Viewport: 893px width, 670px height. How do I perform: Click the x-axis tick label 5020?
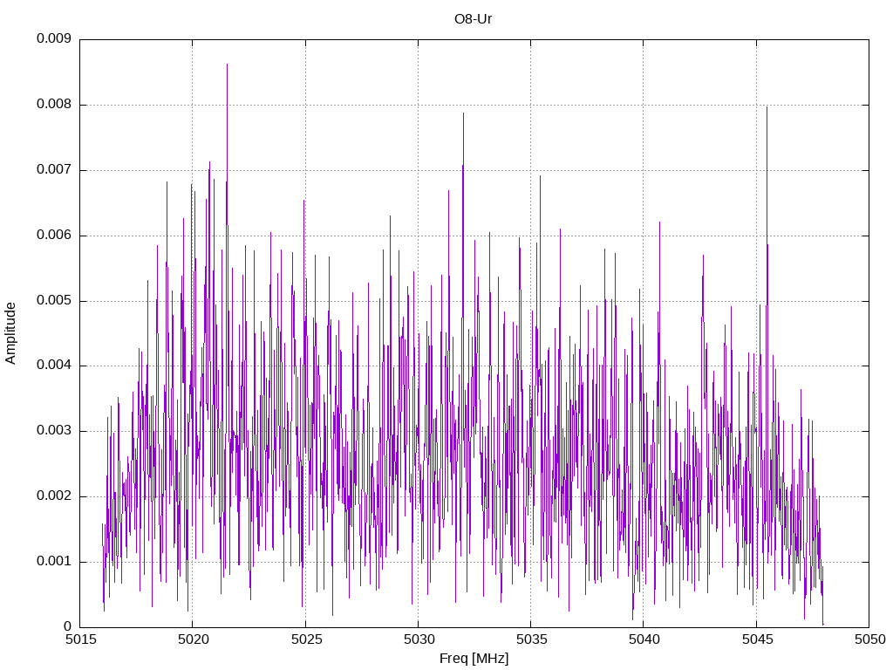click(193, 639)
